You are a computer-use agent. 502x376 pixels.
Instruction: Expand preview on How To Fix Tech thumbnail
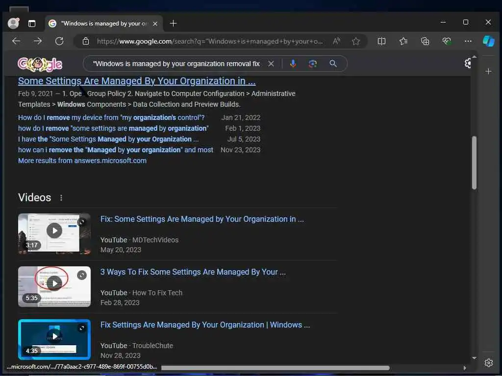click(82, 275)
